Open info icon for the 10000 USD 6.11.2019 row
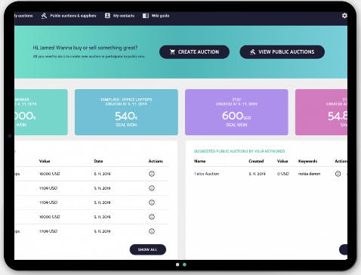This screenshot has width=361, height=275. pos(152,174)
